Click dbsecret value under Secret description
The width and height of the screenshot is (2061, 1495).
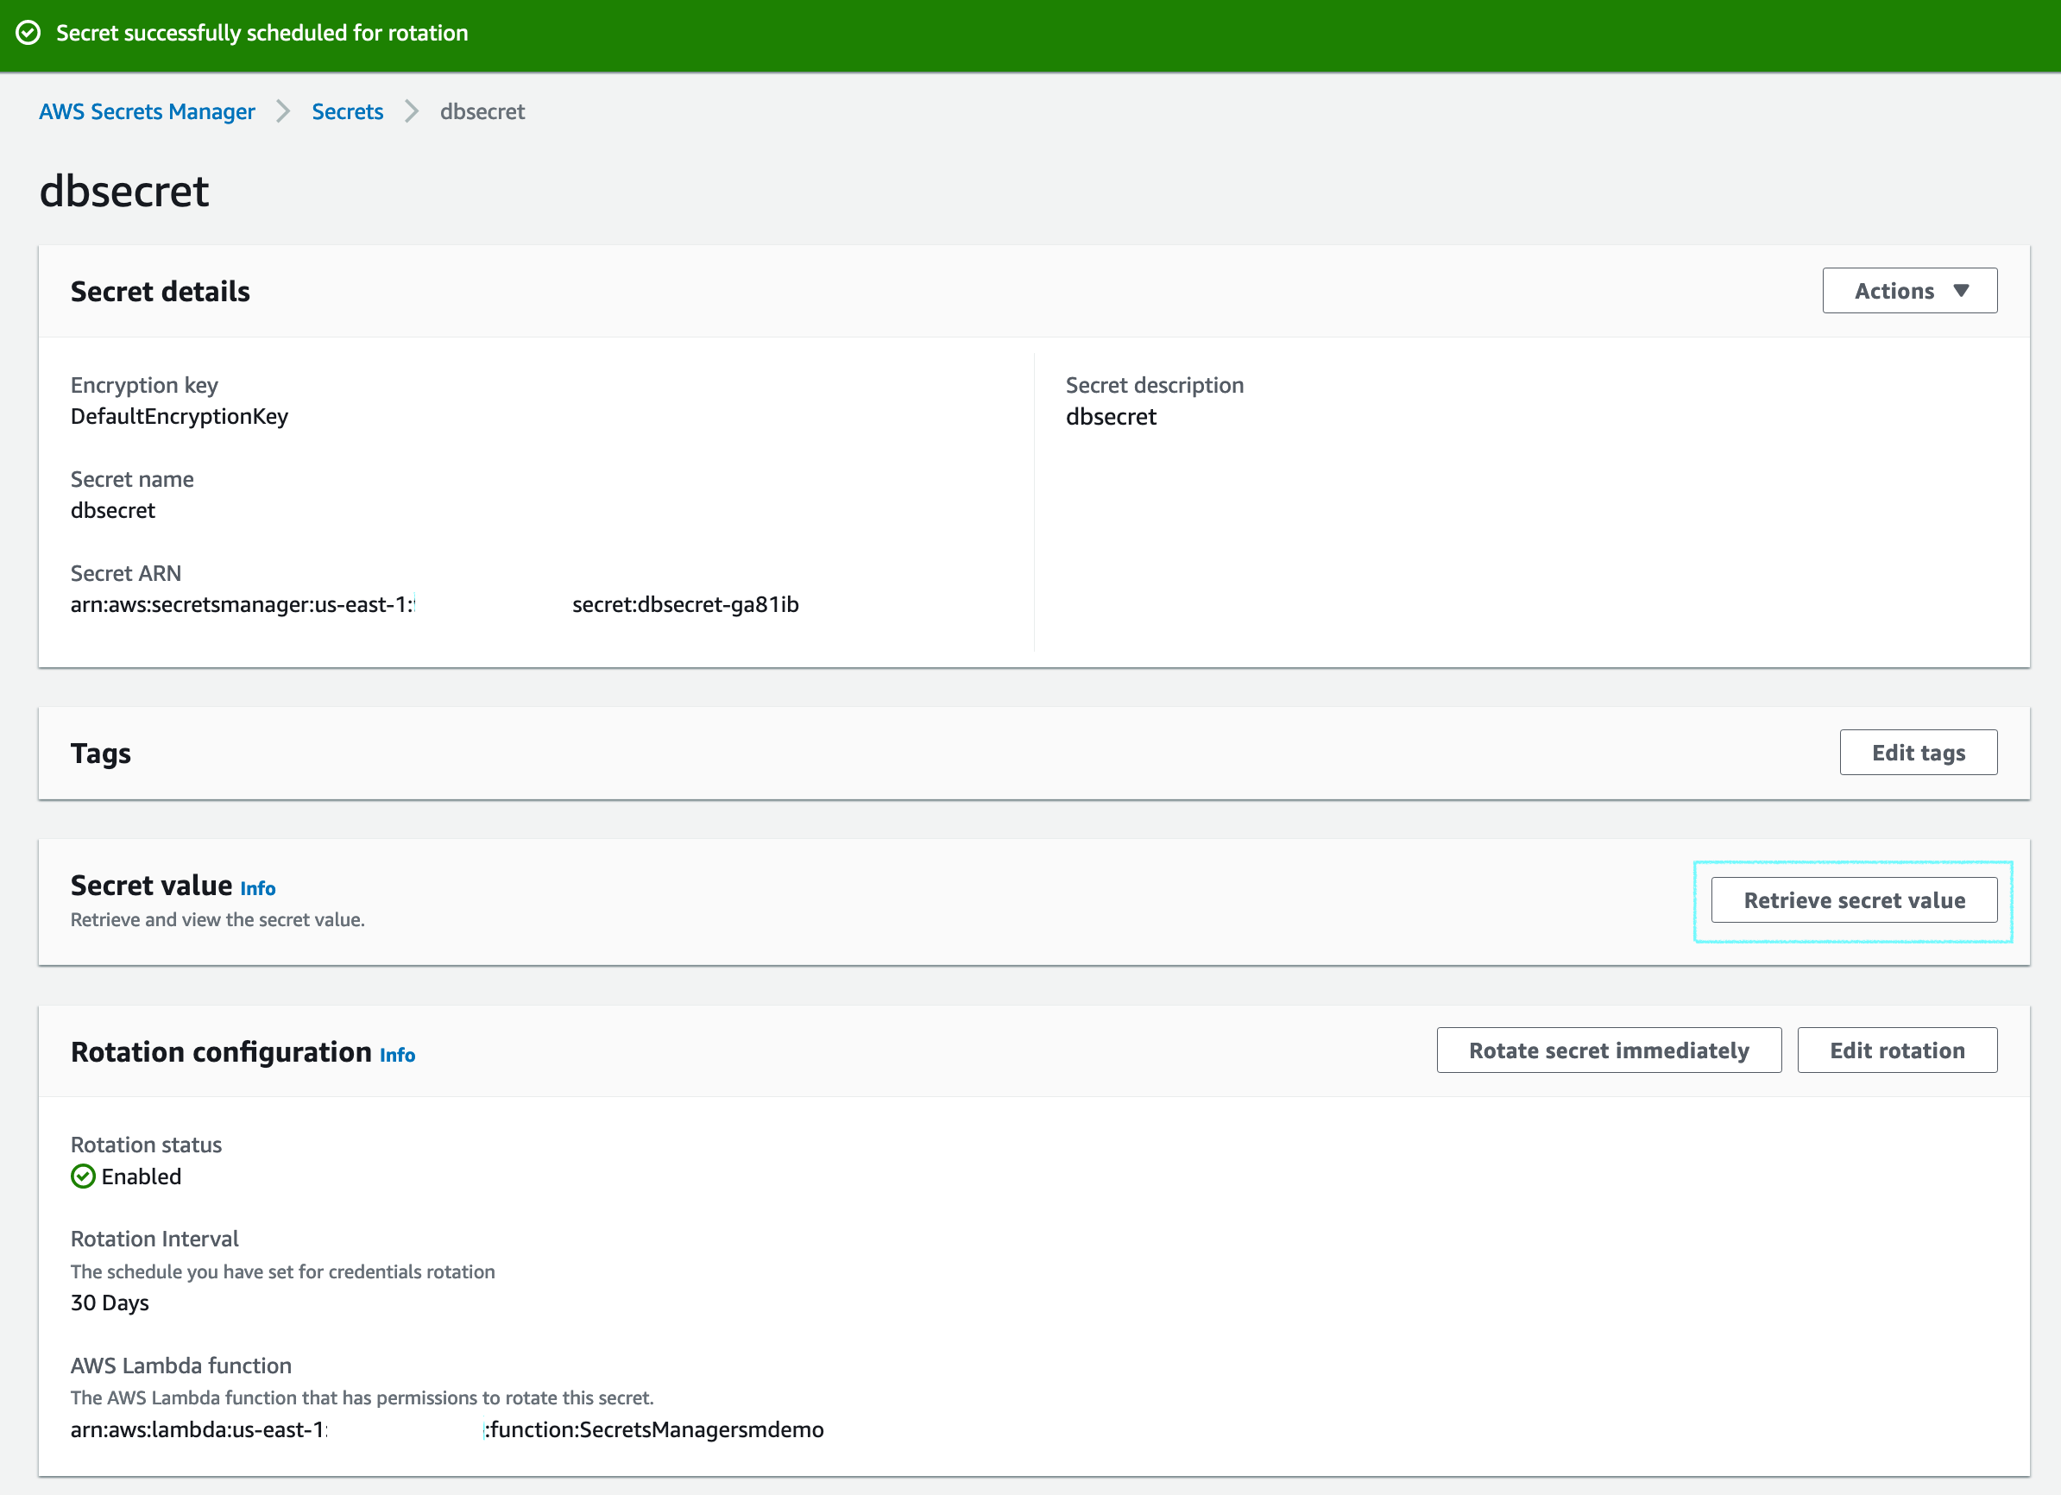[x=1111, y=416]
